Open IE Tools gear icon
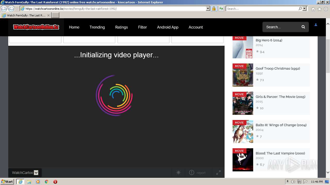330x185 pixels. coord(326,9)
